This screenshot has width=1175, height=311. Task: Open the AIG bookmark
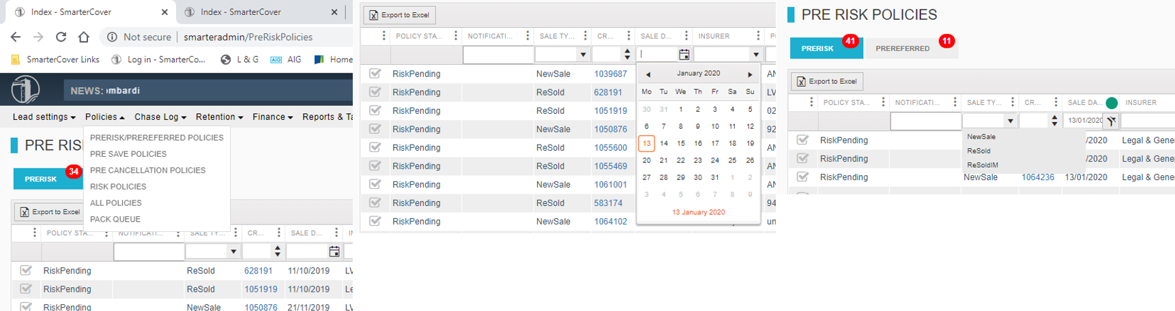coord(286,59)
